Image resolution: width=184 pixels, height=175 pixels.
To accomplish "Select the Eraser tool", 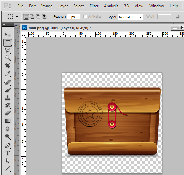I will (x=8, y=113).
